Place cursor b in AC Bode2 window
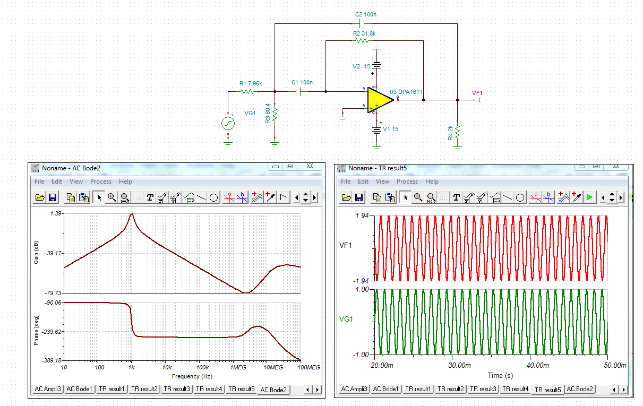The height and width of the screenshot is (406, 643). (x=242, y=197)
